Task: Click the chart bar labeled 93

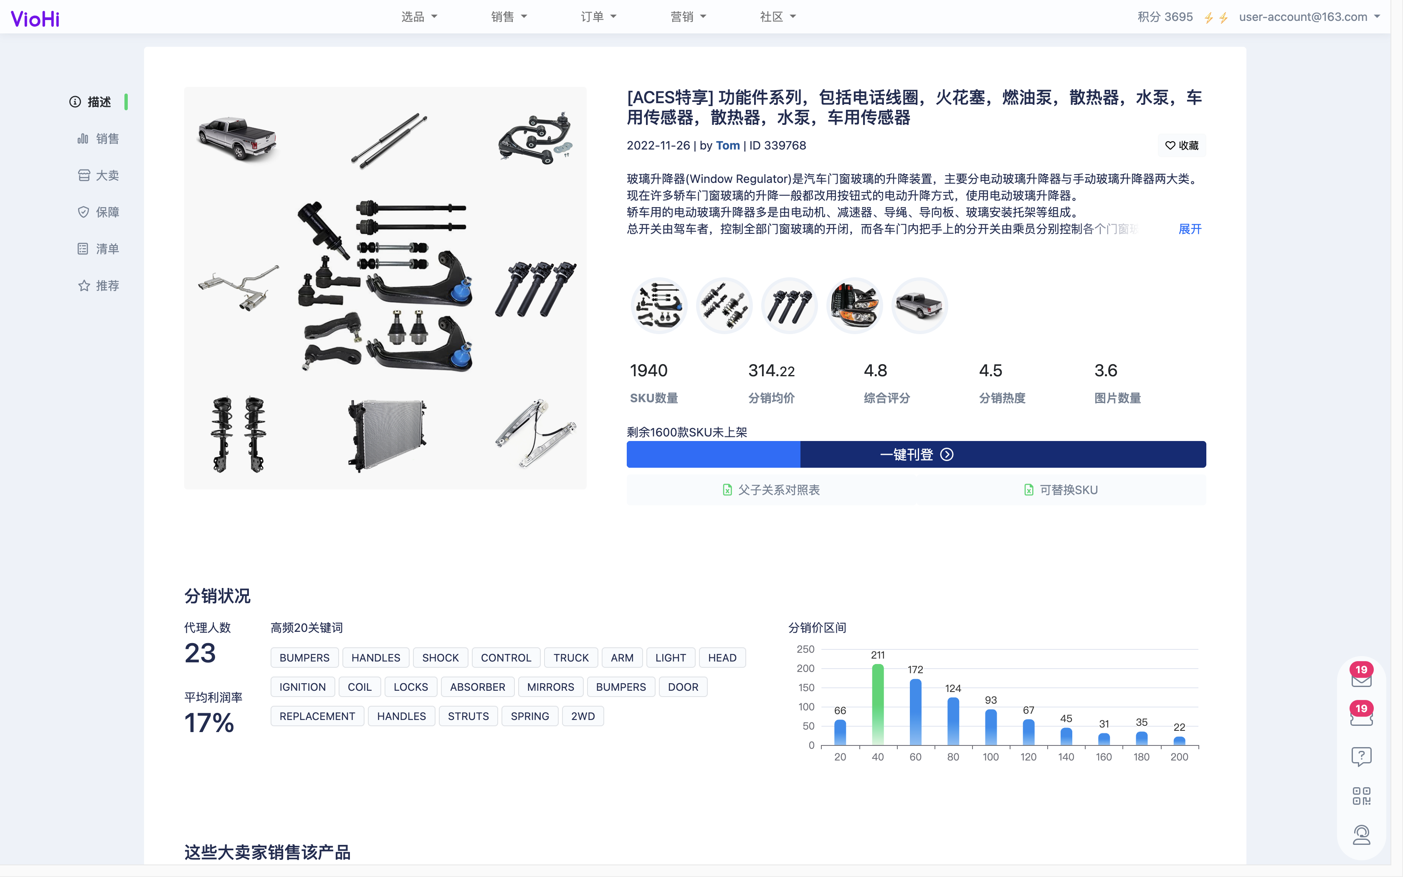Action: point(991,727)
